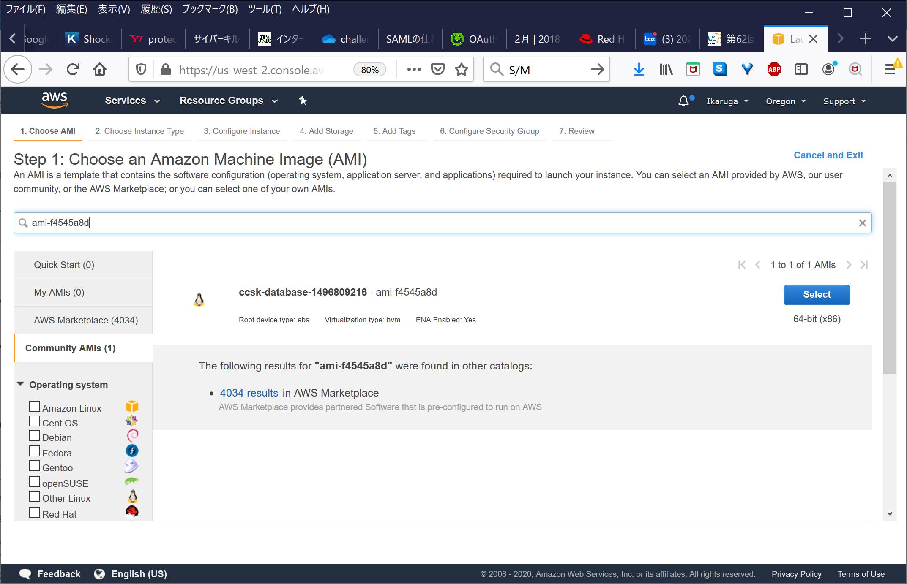Open a new browser tab with plus
Viewport: 907px width, 584px height.
click(x=865, y=39)
